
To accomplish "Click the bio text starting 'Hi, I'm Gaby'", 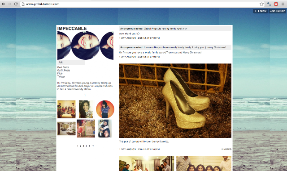I will point(85,86).
